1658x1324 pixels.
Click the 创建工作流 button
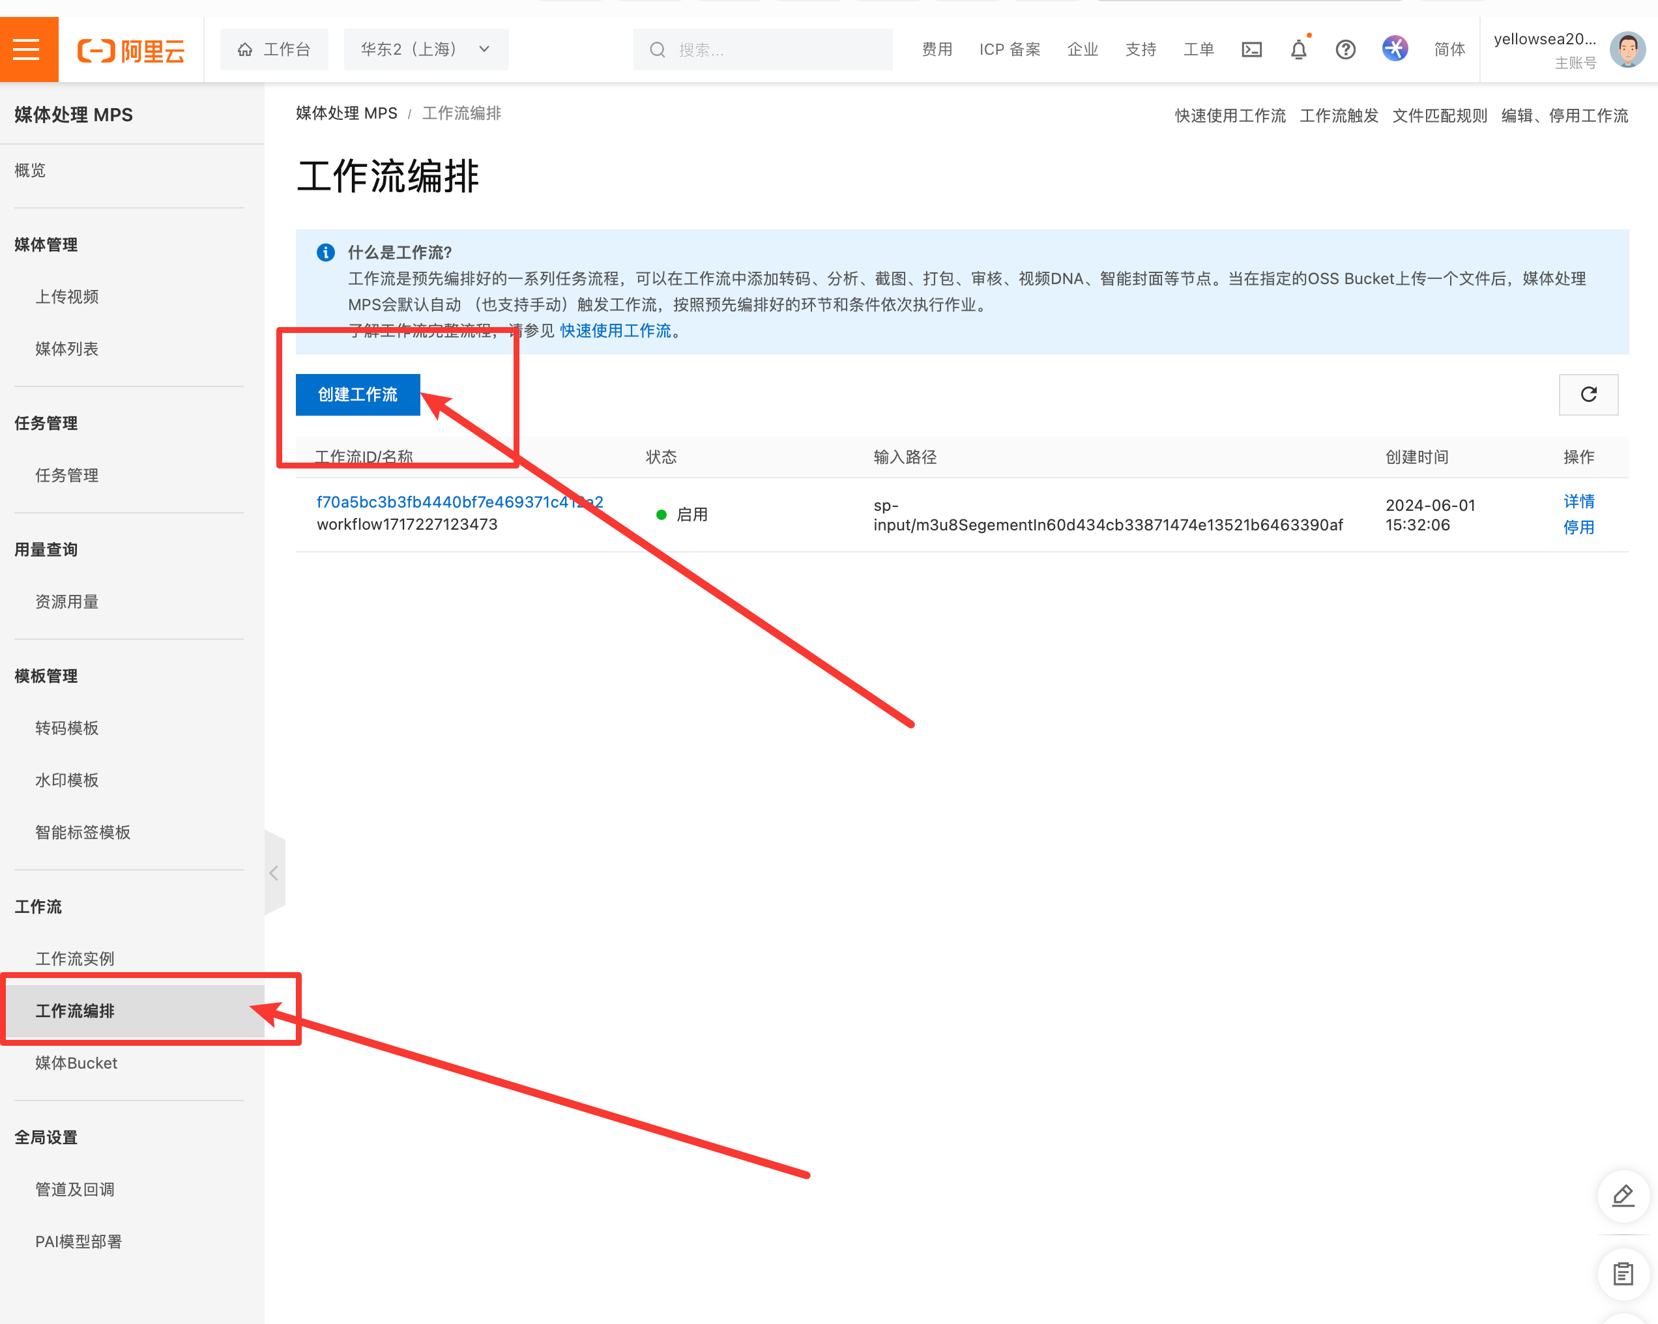(358, 394)
